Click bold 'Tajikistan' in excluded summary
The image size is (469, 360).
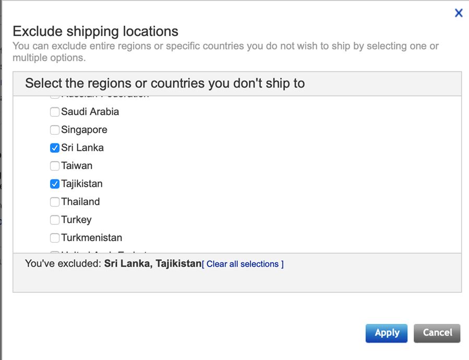click(178, 263)
